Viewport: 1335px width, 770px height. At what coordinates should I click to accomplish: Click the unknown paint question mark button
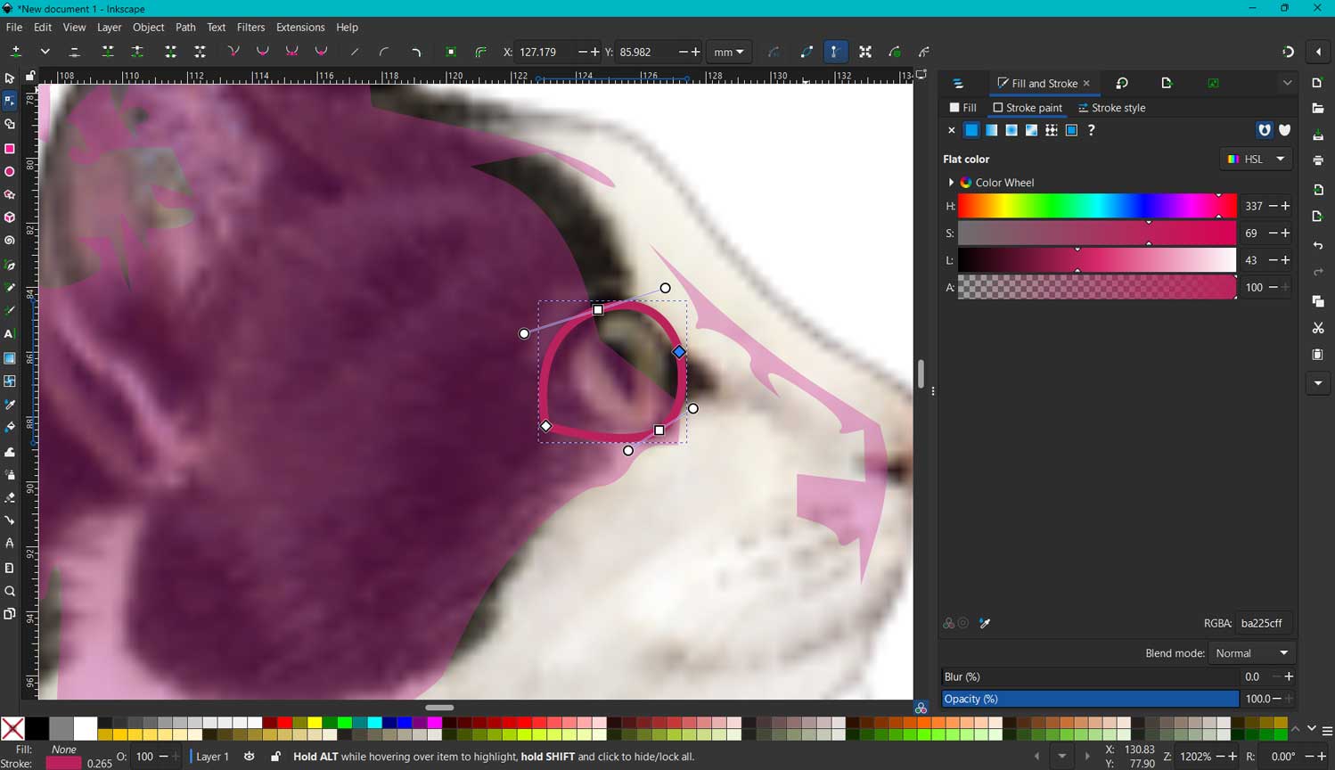[1091, 130]
